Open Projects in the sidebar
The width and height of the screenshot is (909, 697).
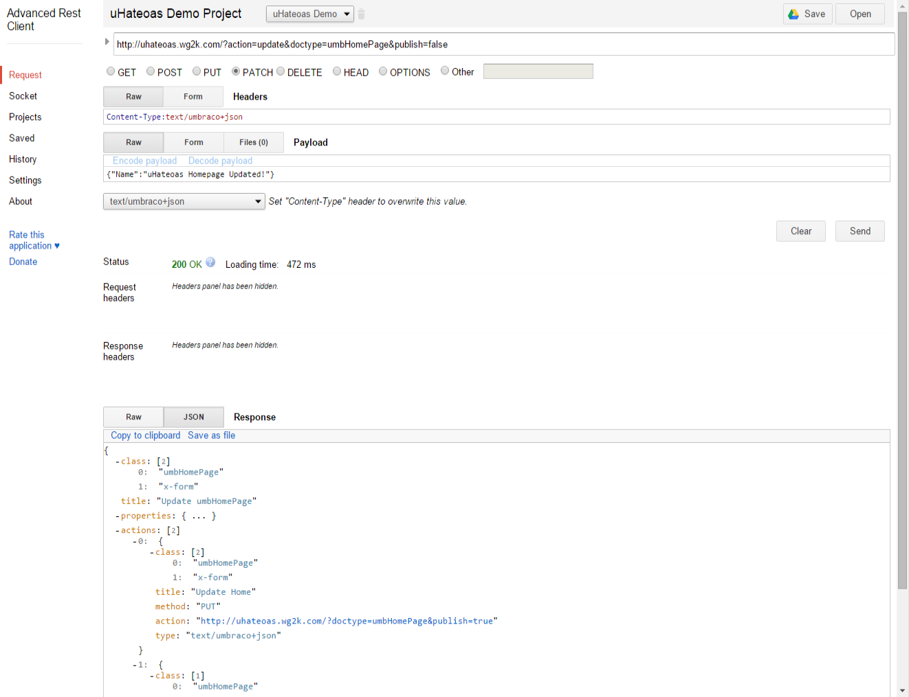tap(25, 117)
